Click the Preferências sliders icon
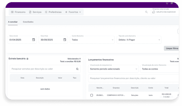The image size is (182, 106). pos(46,12)
